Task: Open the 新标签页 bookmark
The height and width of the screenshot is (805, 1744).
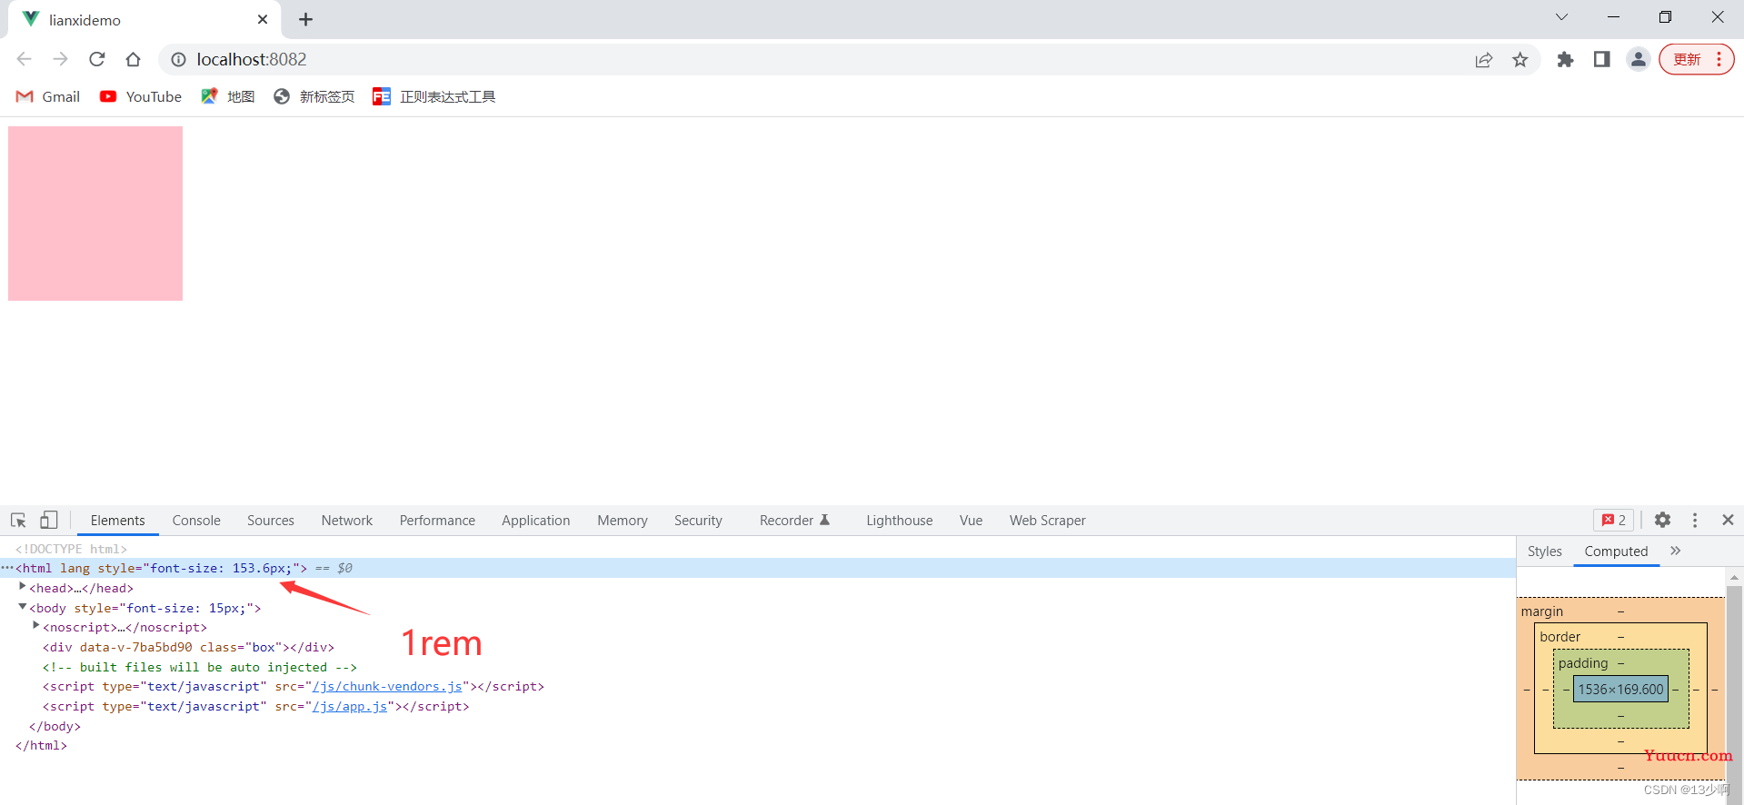Action: pos(314,96)
